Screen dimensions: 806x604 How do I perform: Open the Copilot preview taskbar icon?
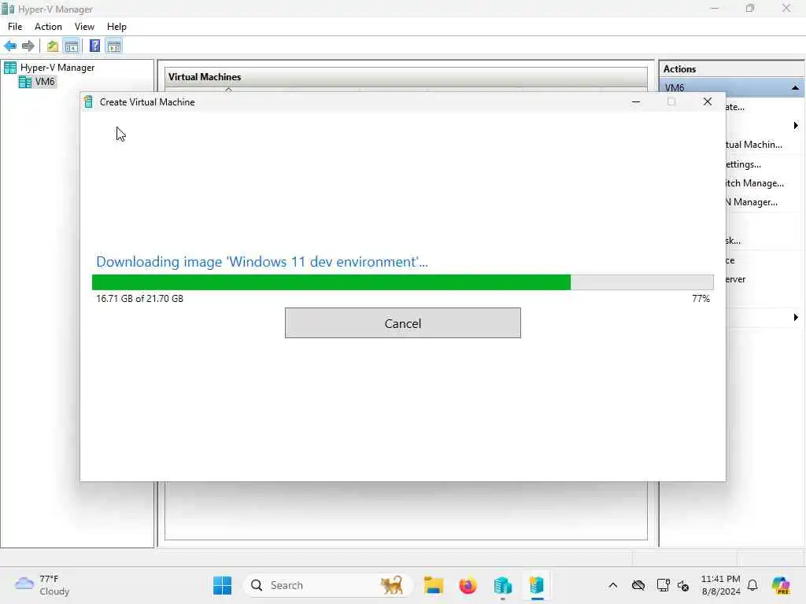[780, 585]
